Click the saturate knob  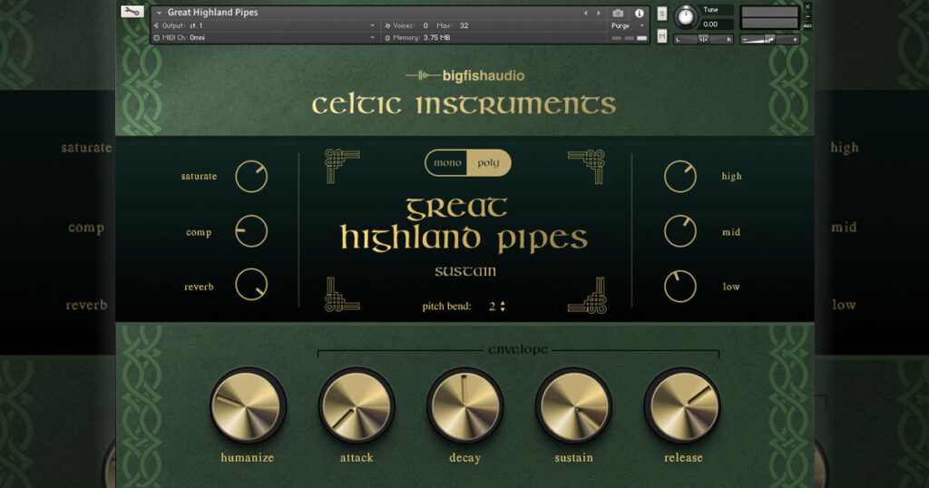click(x=251, y=177)
